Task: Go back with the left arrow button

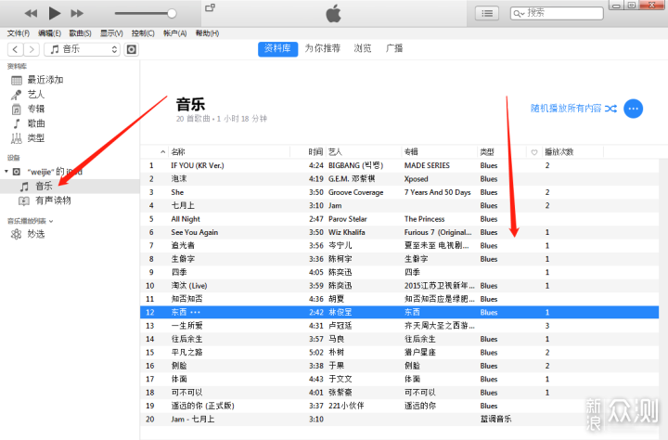Action: tap(16, 49)
